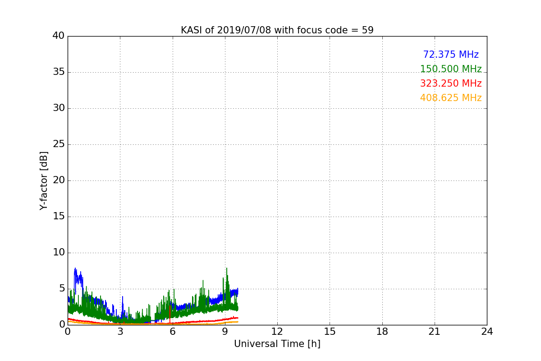This screenshot has width=541, height=361.
Task: Click the x-axis tick label 21
Action: tap(435, 331)
